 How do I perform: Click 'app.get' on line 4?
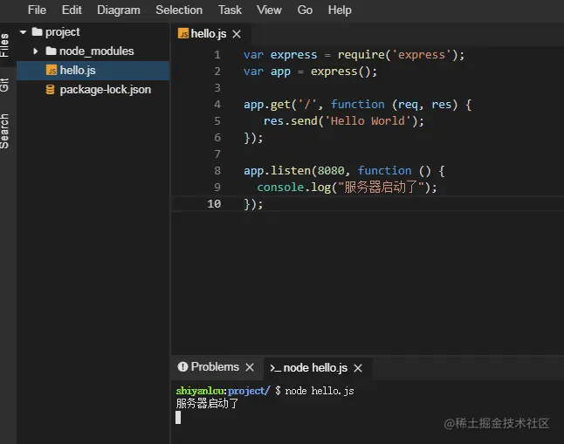point(267,105)
